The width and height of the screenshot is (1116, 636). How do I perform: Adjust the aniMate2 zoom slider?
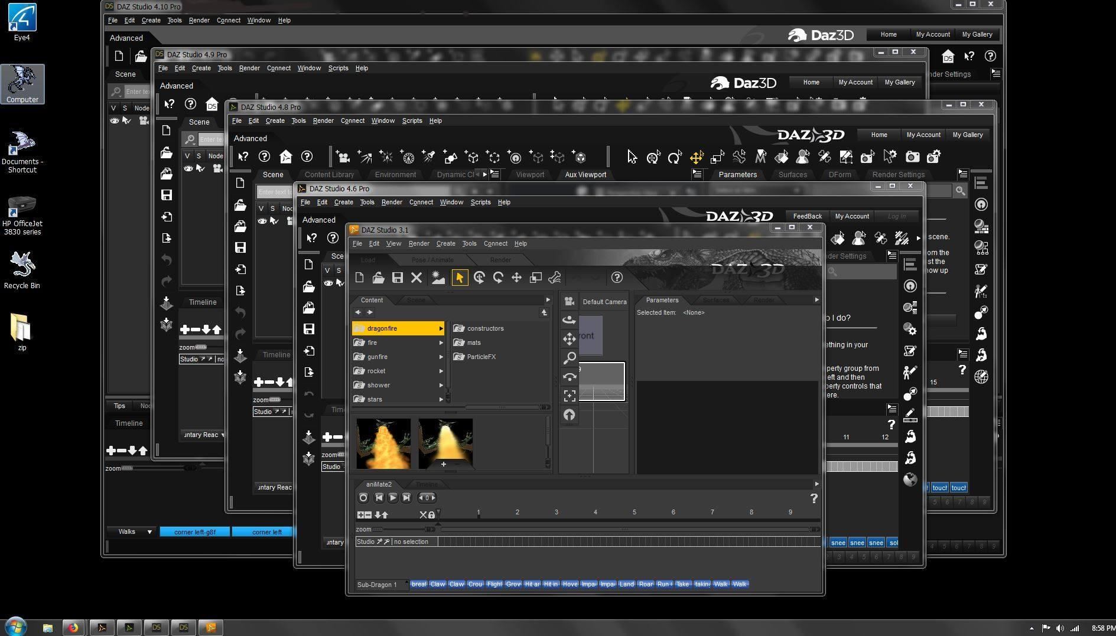click(379, 529)
